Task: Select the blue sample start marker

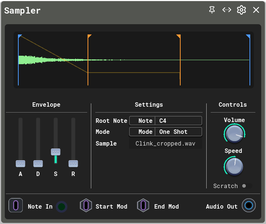Action: point(19,36)
